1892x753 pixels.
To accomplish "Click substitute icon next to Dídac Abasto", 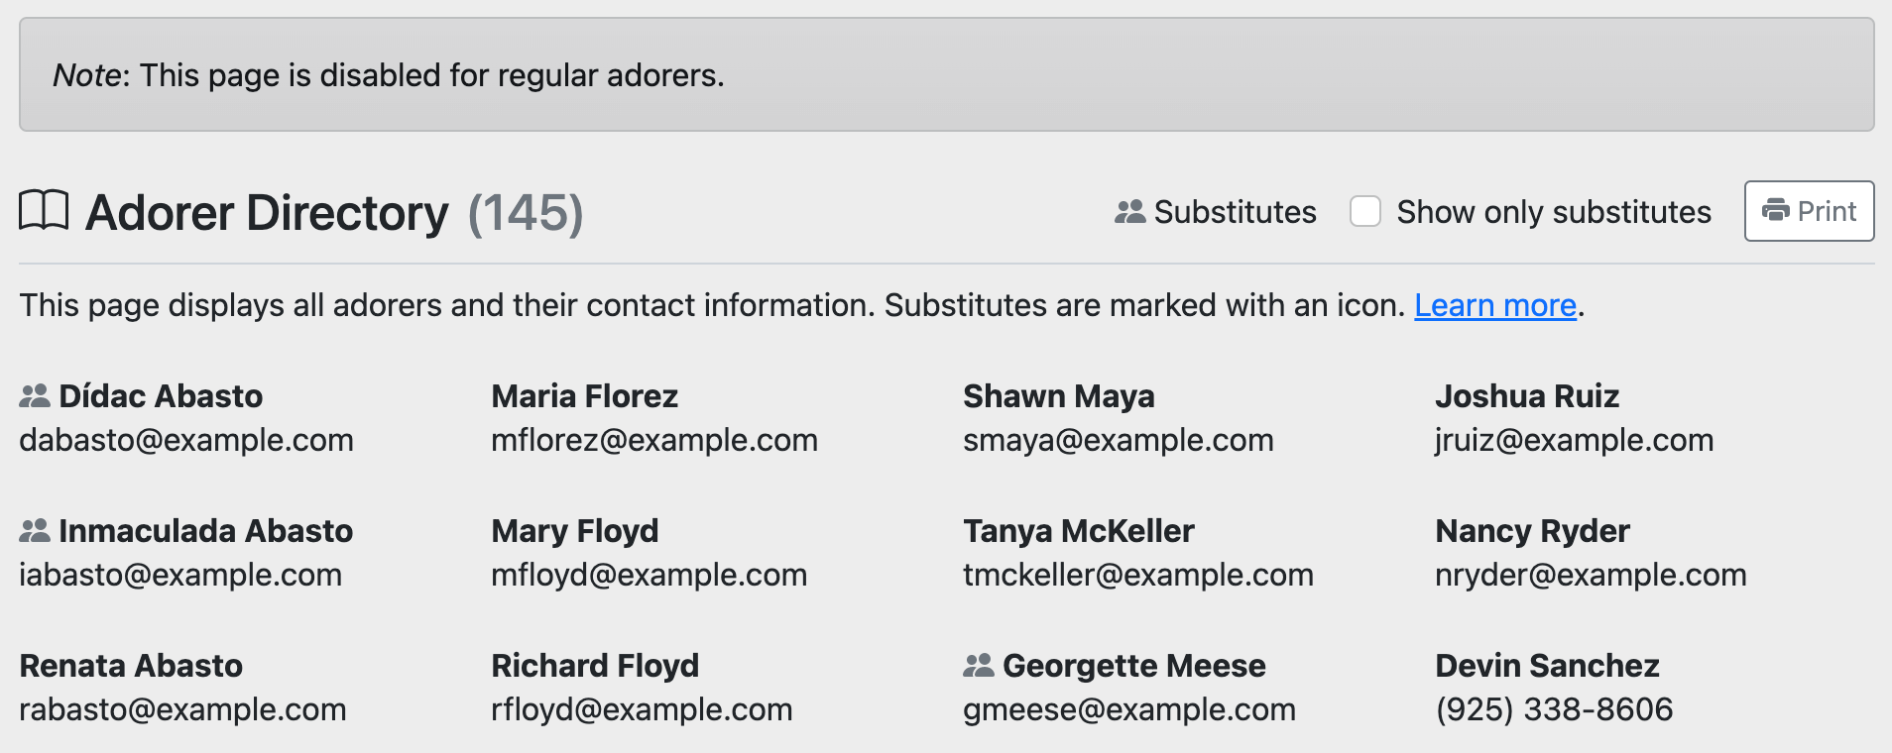I will (35, 396).
